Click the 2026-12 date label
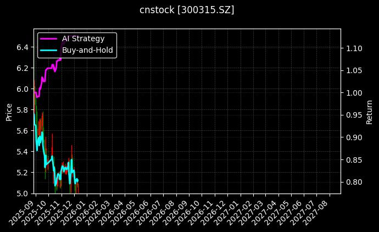Screen dimensions: 379x232 [x=214, y=212]
